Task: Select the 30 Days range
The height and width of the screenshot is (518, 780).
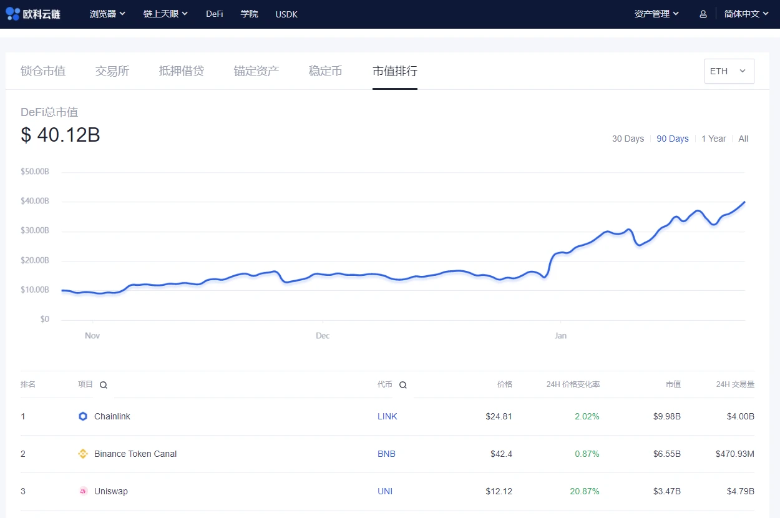Action: pyautogui.click(x=628, y=139)
